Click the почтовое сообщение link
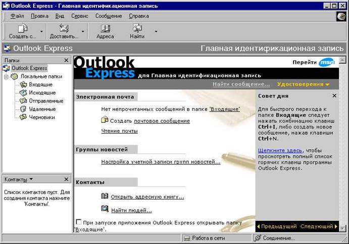The width and height of the screenshot is (349, 244). pos(162,121)
